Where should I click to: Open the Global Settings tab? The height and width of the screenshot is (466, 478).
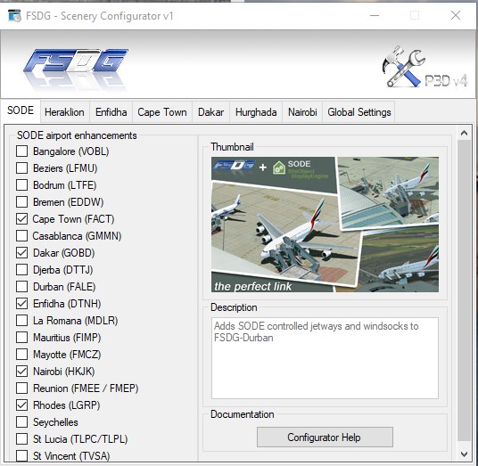pos(359,112)
